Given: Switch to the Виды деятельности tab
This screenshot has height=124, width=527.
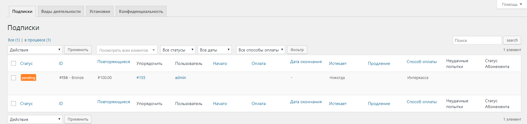Looking at the screenshot, I should point(61,11).
